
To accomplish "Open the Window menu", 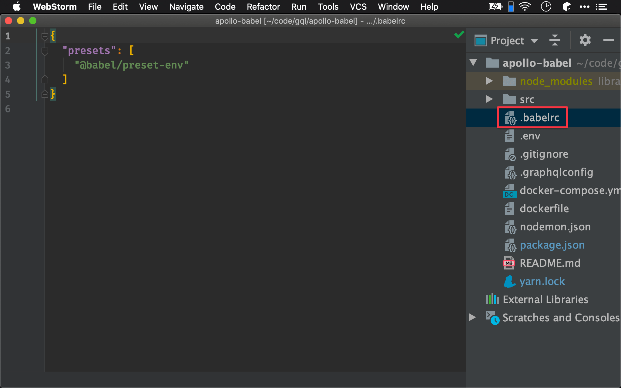I will tap(393, 7).
